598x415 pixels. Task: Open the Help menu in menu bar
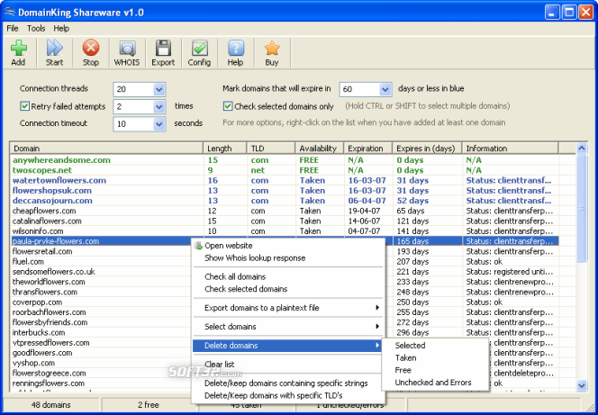(61, 29)
